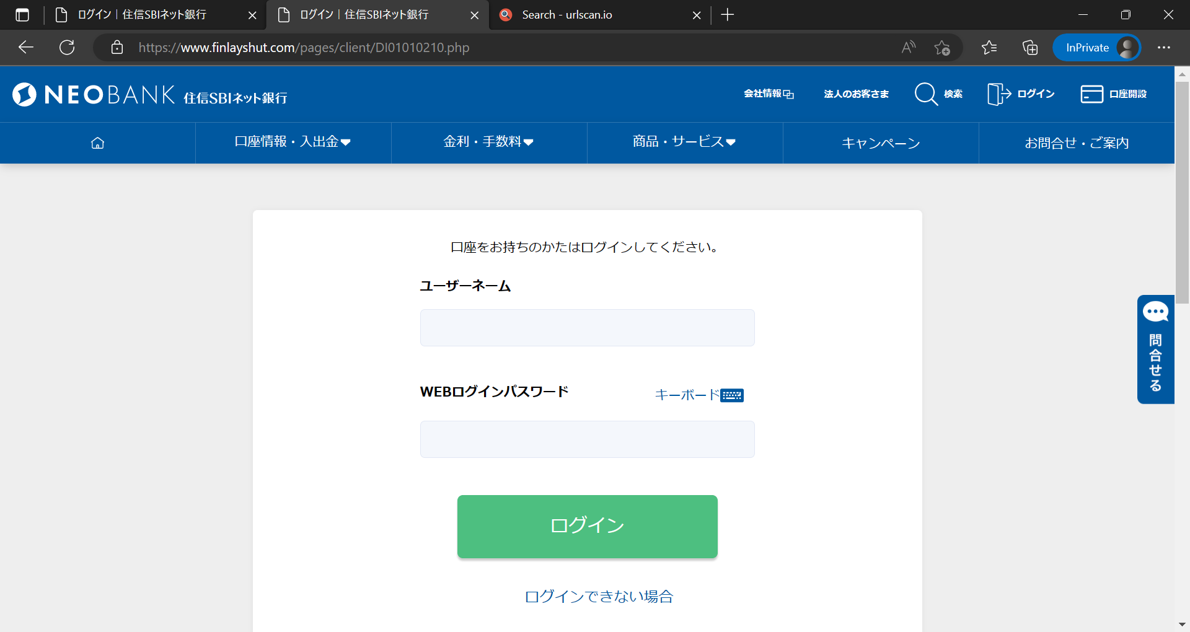Refresh the page with the reload icon
Screen dimensions: 1190x632
(67, 47)
